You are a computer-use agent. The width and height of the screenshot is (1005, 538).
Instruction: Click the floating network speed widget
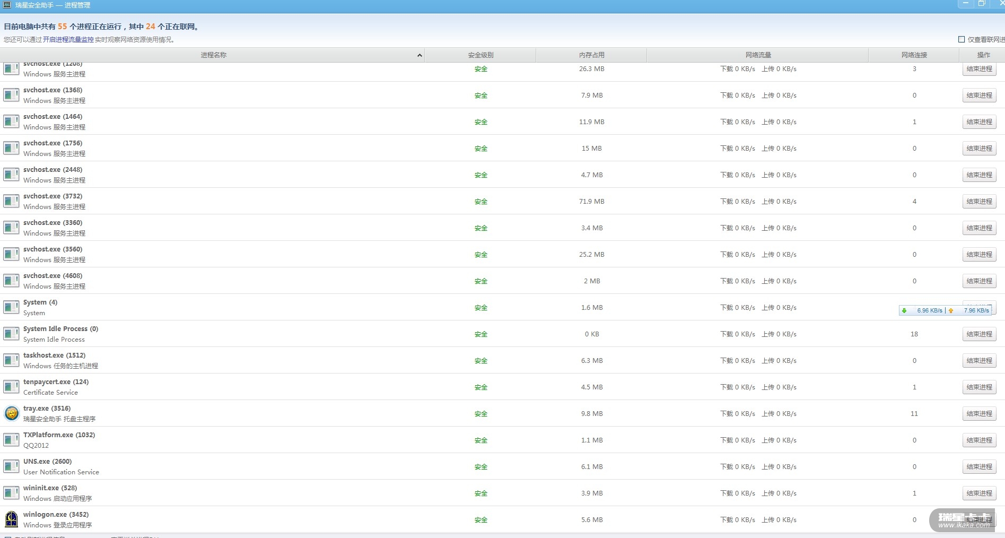945,310
